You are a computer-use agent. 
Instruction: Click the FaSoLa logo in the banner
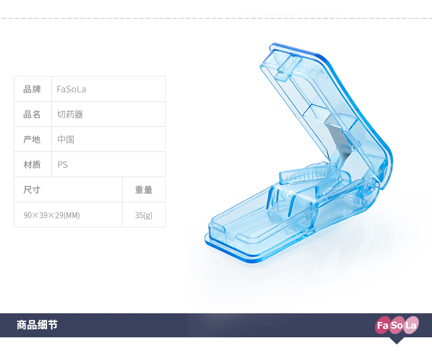click(x=397, y=325)
